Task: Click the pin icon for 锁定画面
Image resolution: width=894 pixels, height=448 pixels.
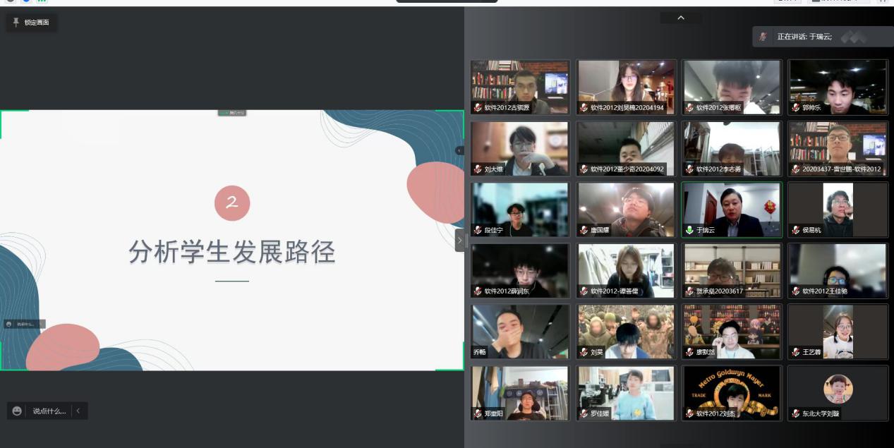Action: (x=16, y=23)
